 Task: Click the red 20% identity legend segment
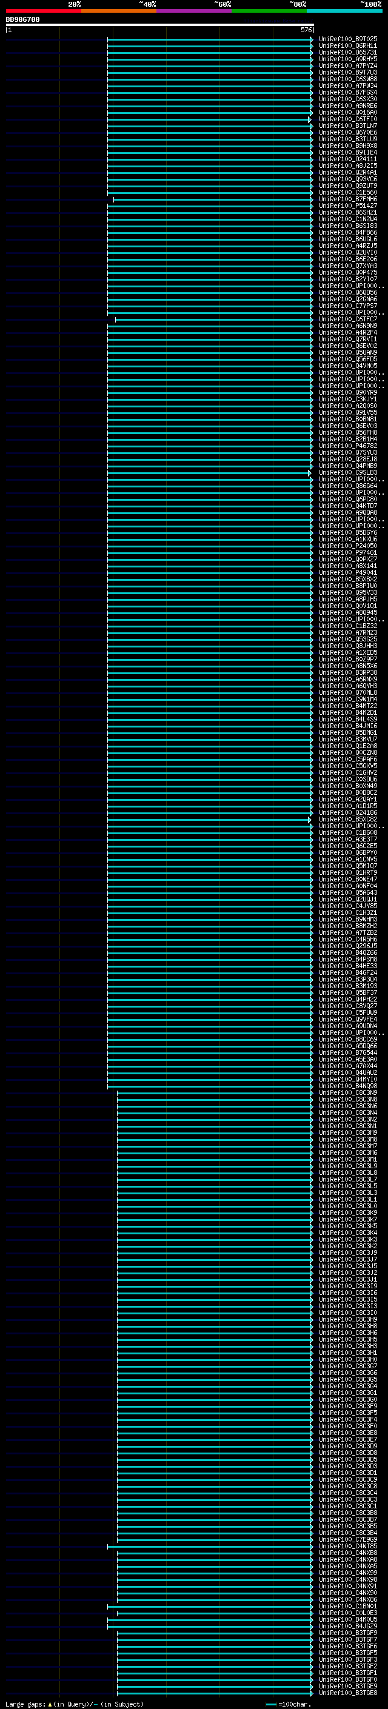(43, 11)
